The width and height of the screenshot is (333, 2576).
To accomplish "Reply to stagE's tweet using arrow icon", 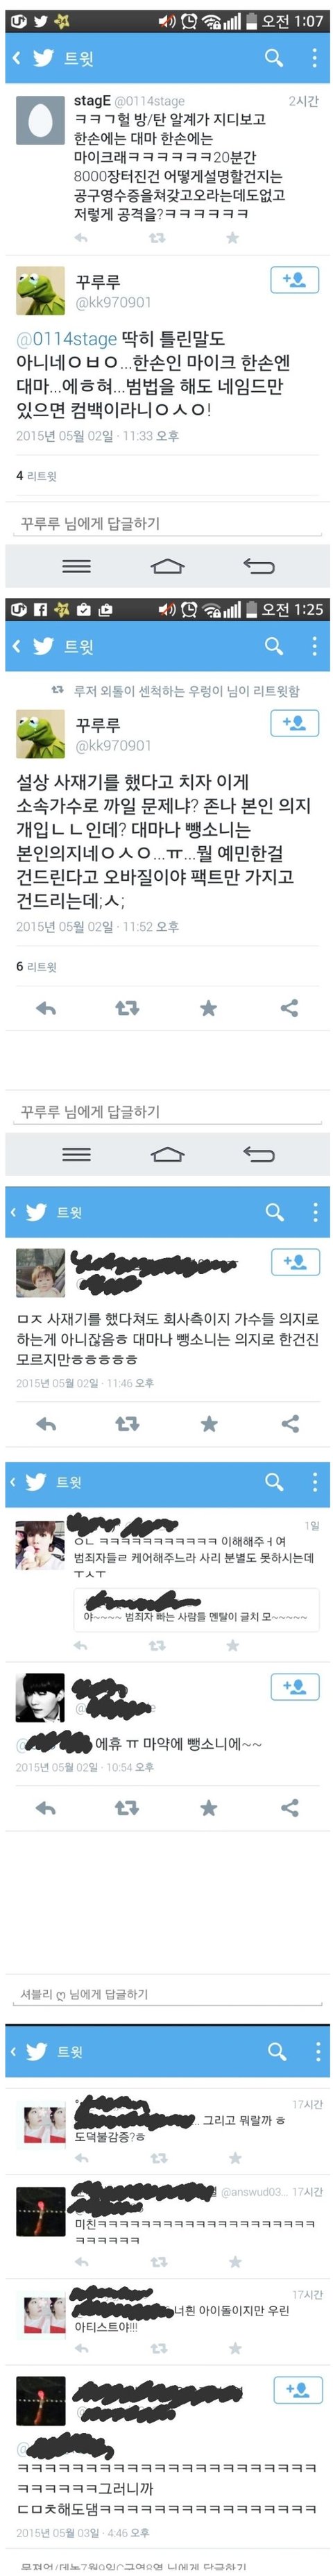I will tap(81, 238).
